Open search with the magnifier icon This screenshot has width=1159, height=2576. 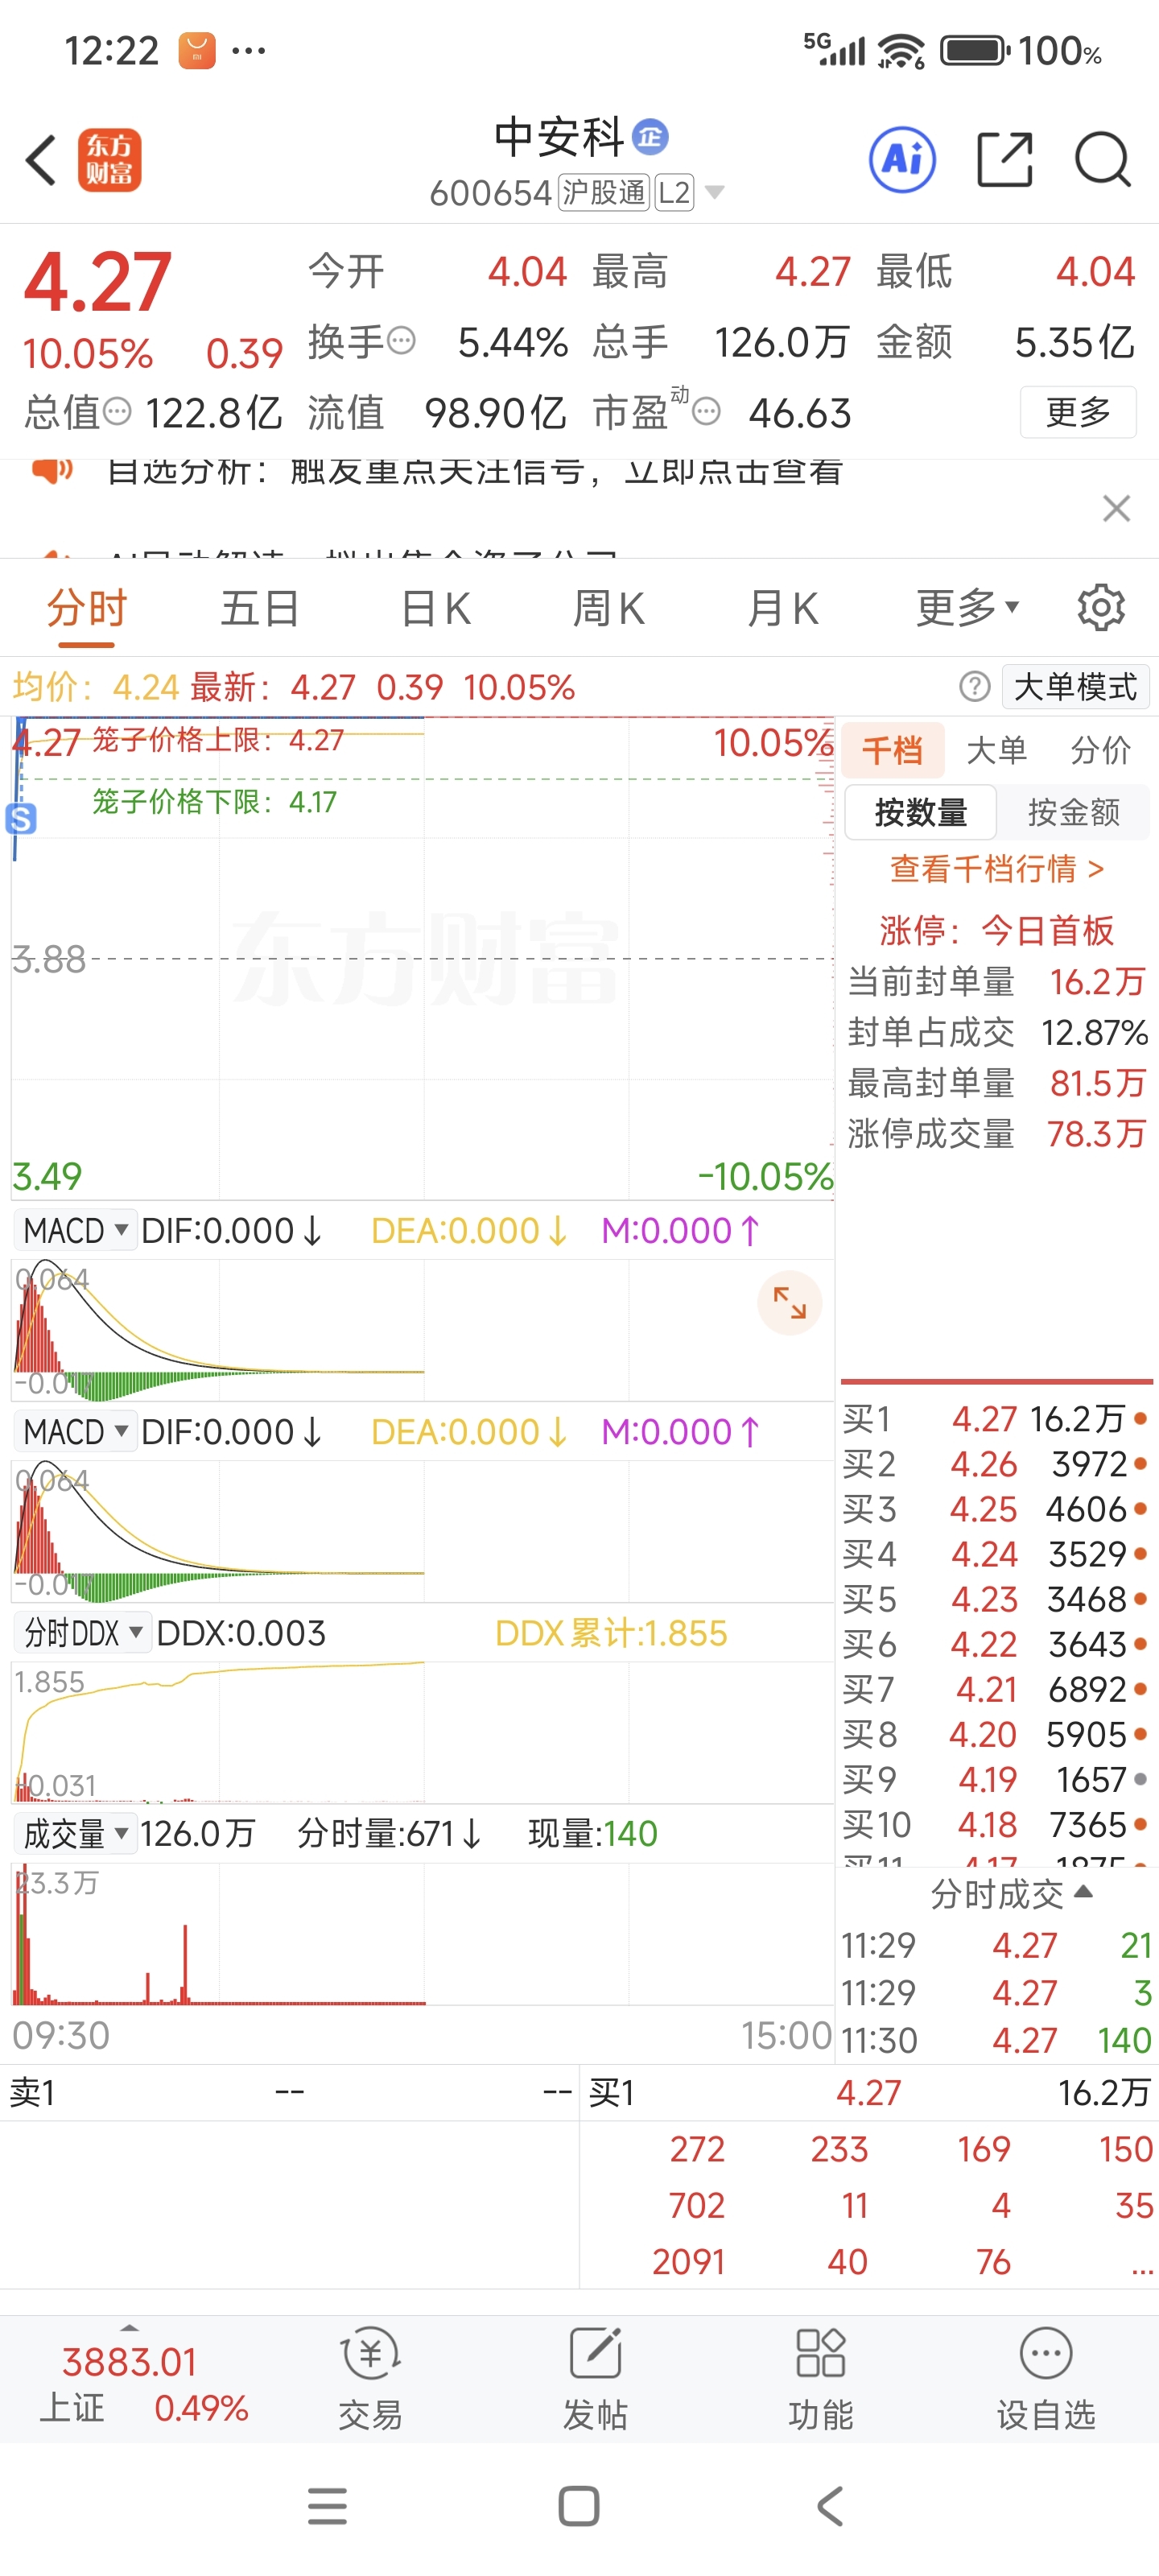click(1102, 160)
